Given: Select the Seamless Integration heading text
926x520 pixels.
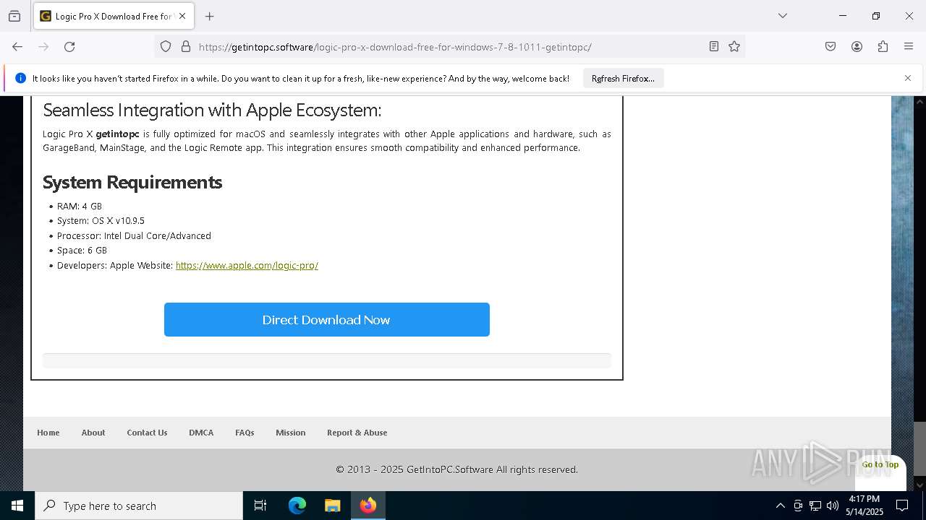Looking at the screenshot, I should (x=212, y=110).
